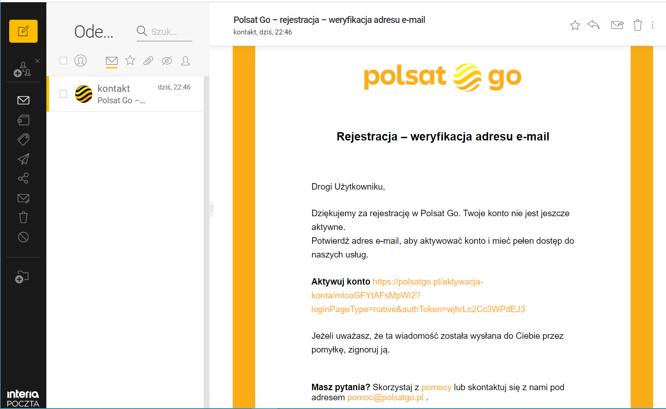Click the magnifier search icon
The width and height of the screenshot is (666, 409).
142,31
